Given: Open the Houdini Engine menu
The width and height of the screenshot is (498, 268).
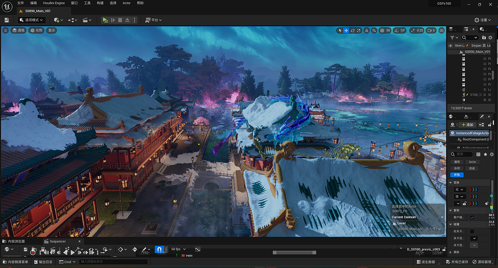Looking at the screenshot, I should 54,3.
